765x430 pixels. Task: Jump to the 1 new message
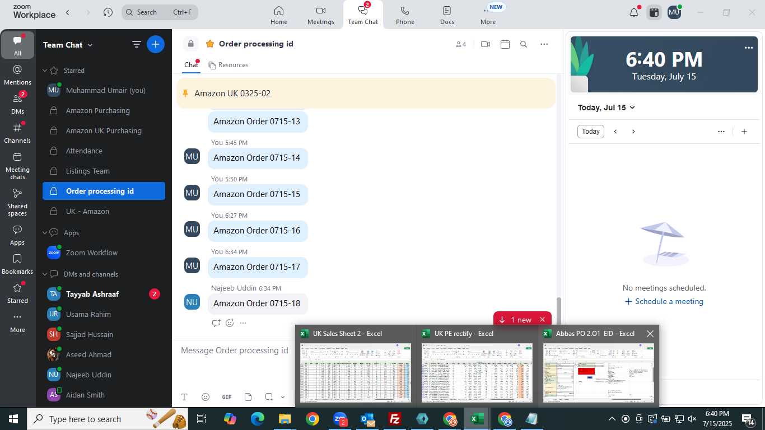pos(516,320)
